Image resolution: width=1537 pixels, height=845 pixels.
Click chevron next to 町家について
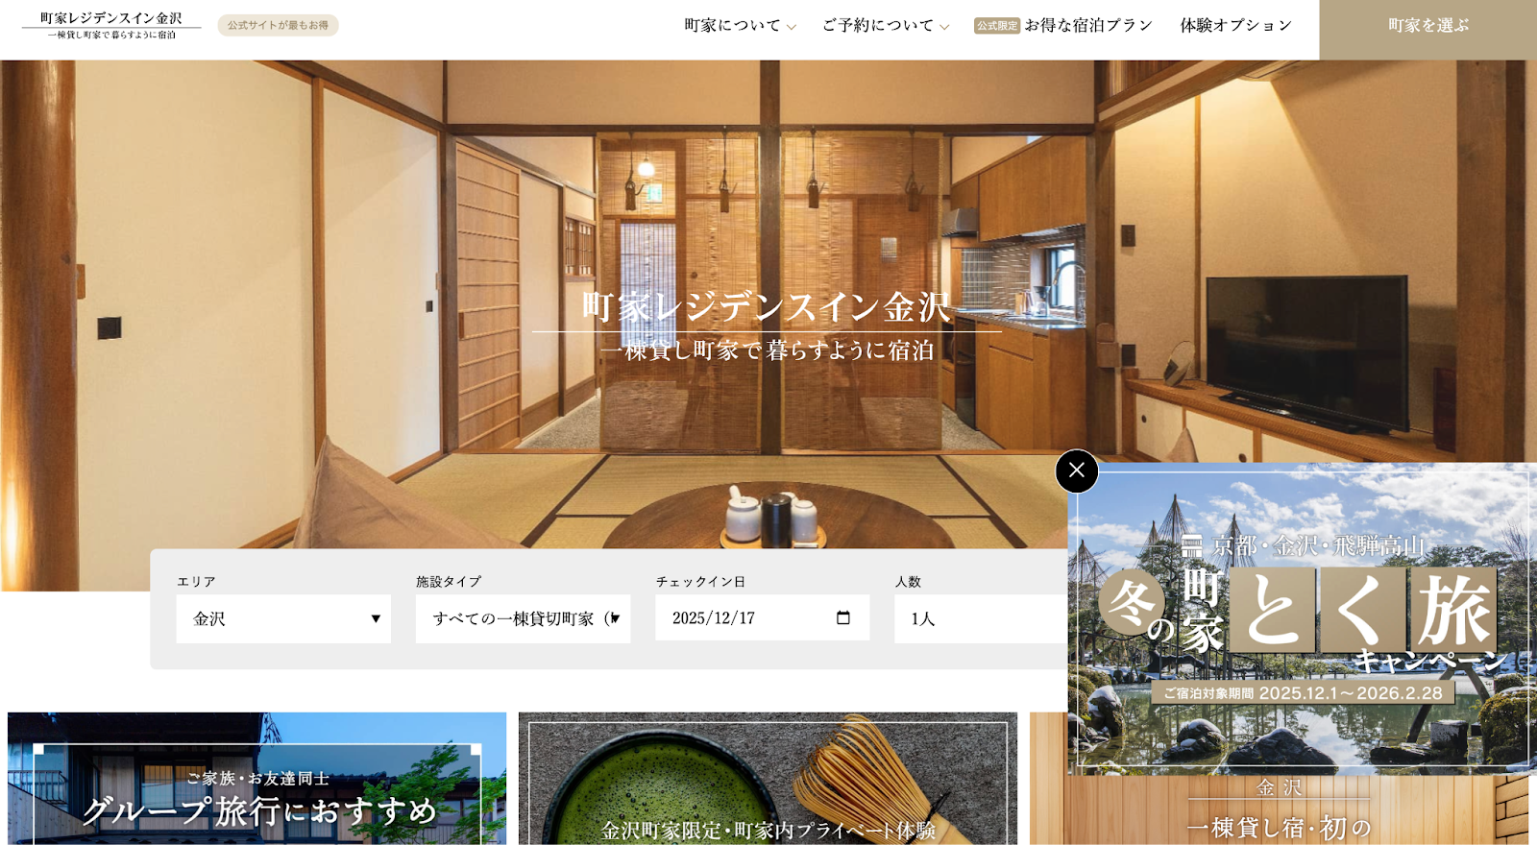tap(792, 27)
